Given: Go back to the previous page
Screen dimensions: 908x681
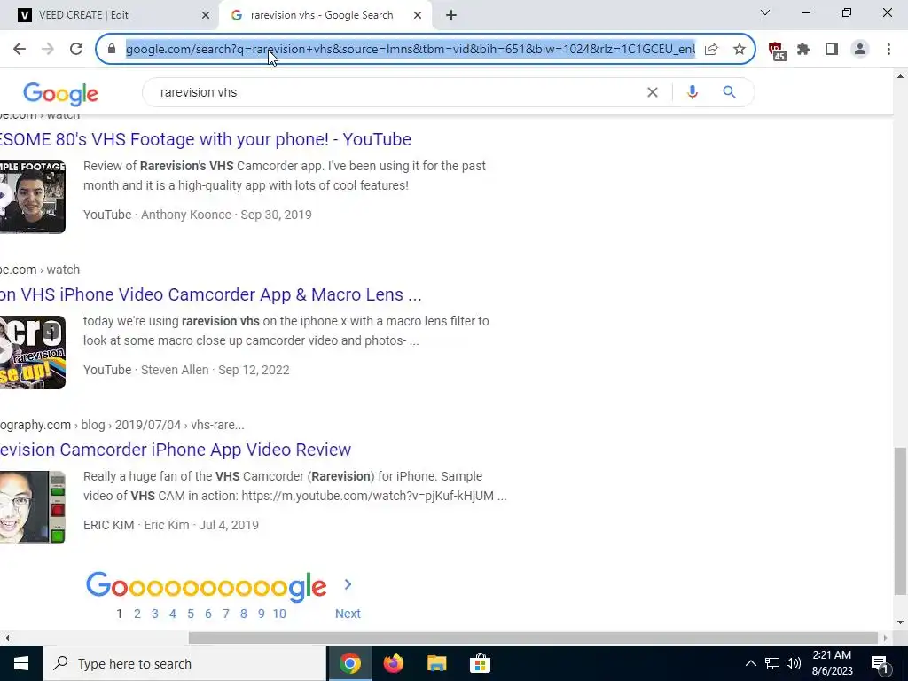Looking at the screenshot, I should (20, 49).
